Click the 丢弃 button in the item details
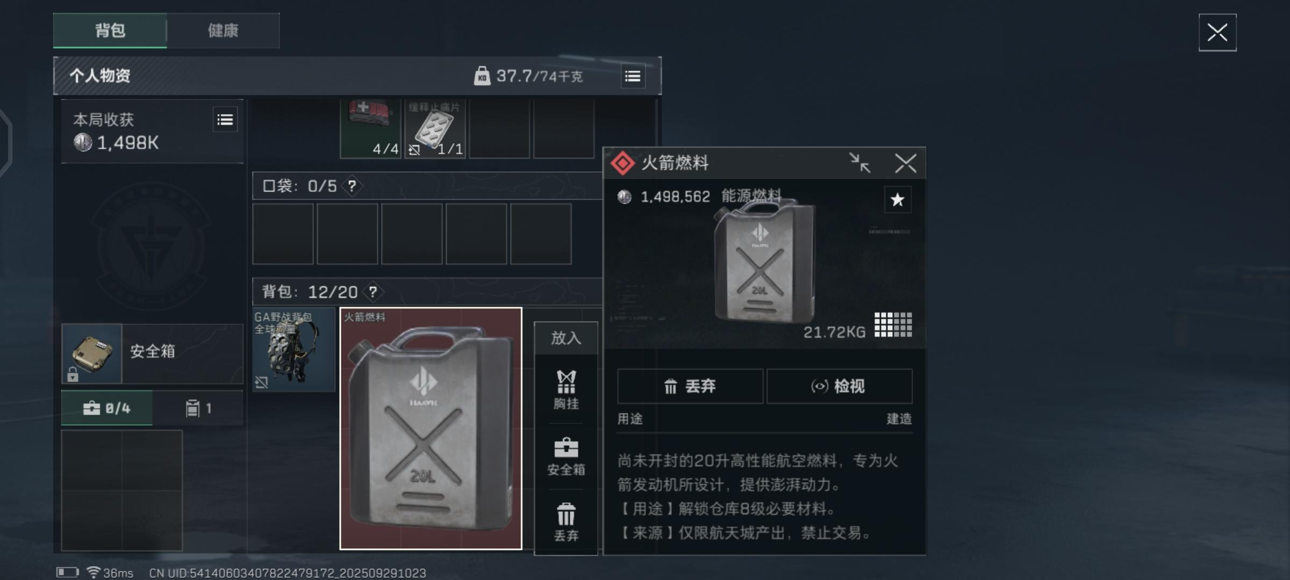This screenshot has height=580, width=1290. pos(690,386)
